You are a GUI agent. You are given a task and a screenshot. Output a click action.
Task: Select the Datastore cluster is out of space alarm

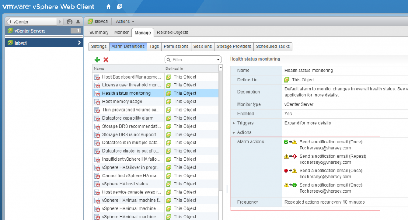(x=156, y=151)
